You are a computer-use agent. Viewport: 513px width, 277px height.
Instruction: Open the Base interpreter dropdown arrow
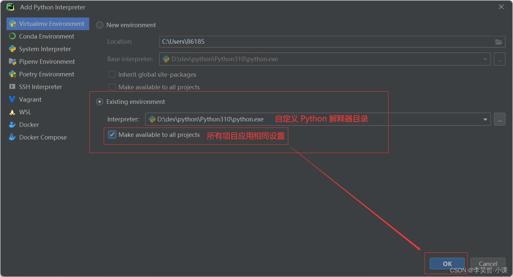tap(485, 59)
